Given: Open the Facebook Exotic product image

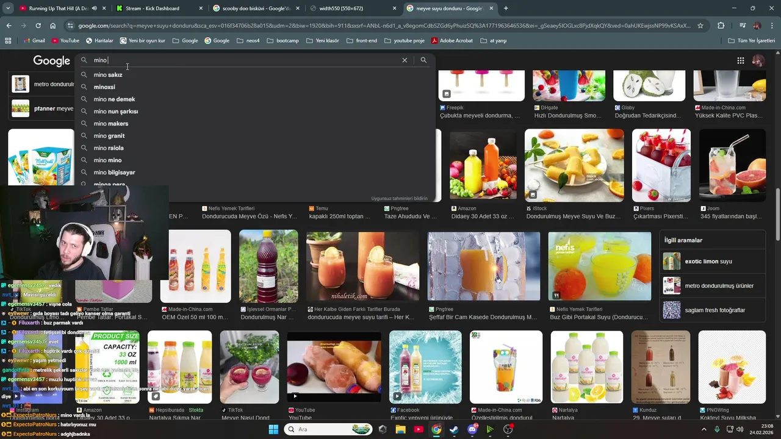Looking at the screenshot, I should click(425, 367).
